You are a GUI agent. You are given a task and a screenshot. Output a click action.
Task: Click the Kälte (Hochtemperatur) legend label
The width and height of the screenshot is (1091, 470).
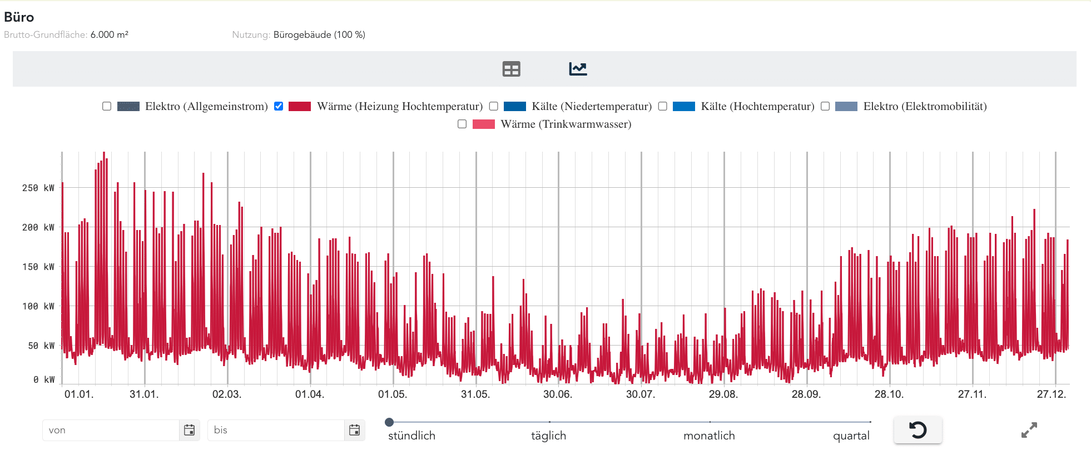click(x=757, y=106)
